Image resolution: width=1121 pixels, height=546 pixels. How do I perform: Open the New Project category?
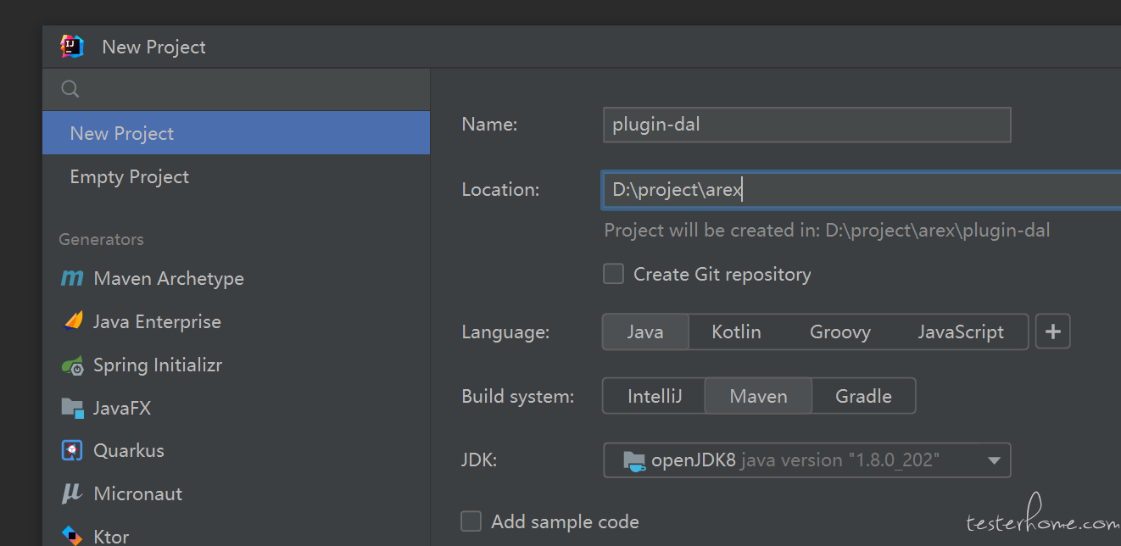click(x=237, y=133)
